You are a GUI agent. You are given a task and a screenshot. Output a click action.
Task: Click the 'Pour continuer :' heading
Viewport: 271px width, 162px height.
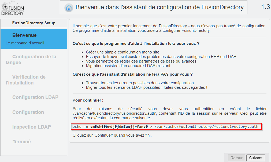tap(88, 100)
